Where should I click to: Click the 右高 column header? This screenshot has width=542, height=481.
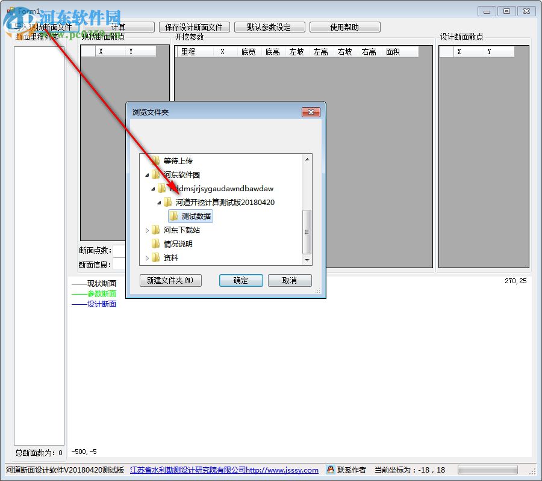pyautogui.click(x=370, y=52)
